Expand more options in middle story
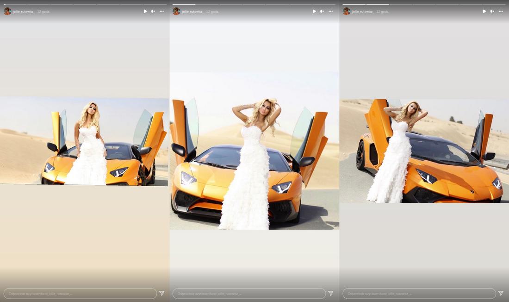 (330, 11)
